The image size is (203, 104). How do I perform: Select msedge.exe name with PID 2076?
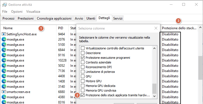[x=15, y=39]
